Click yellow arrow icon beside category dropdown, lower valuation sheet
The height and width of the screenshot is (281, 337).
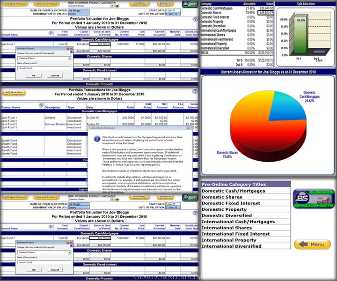(x=117, y=200)
